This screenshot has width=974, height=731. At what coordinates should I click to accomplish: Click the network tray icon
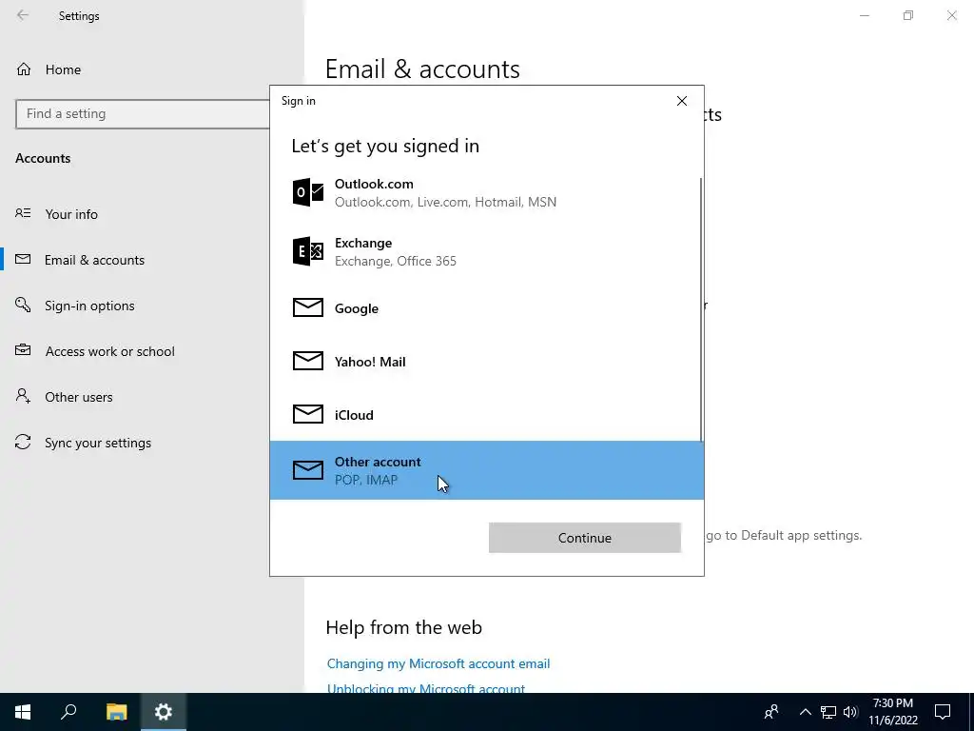click(828, 712)
